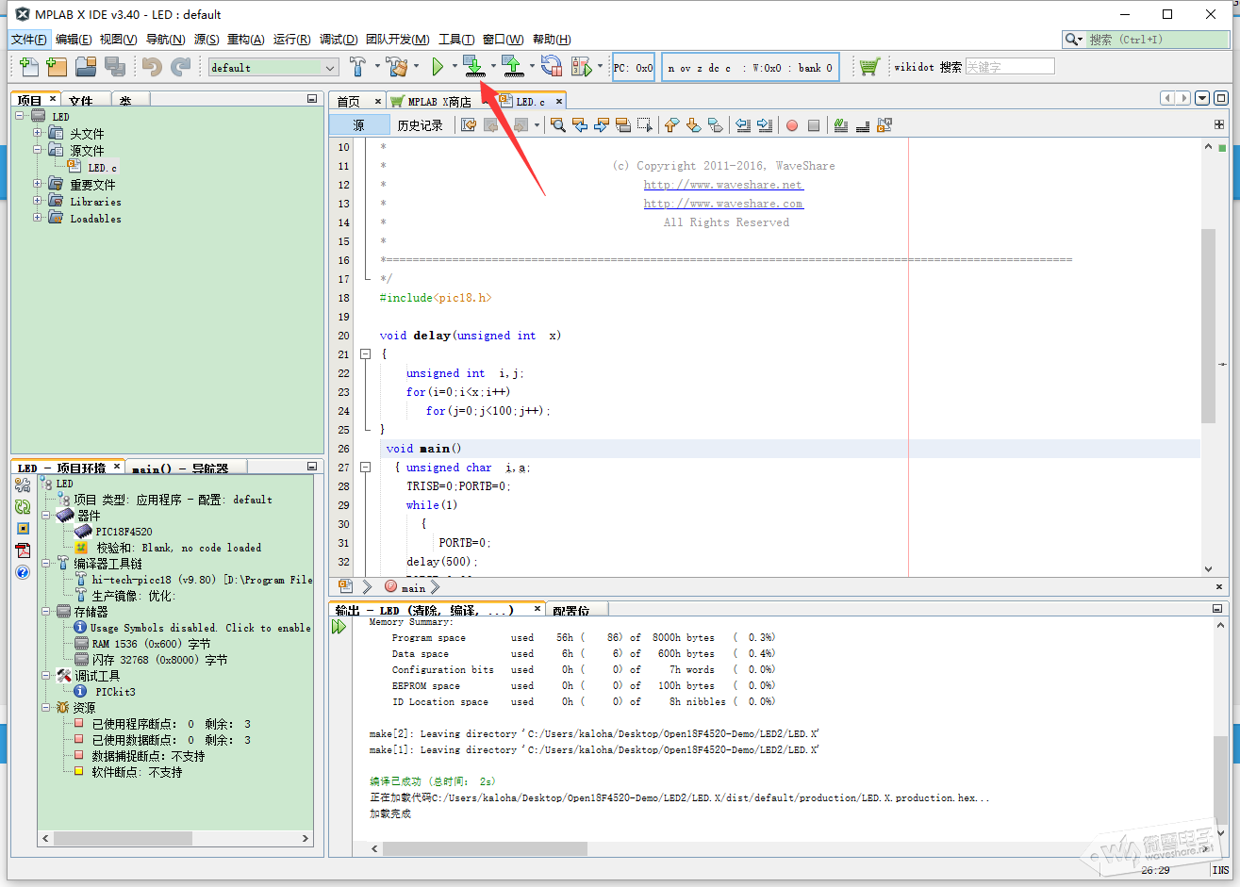Switch to 历史记录 view in editor
The image size is (1240, 887).
point(420,125)
